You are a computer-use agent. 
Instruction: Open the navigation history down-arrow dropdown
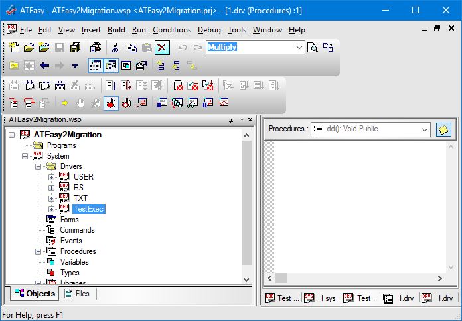pos(75,66)
